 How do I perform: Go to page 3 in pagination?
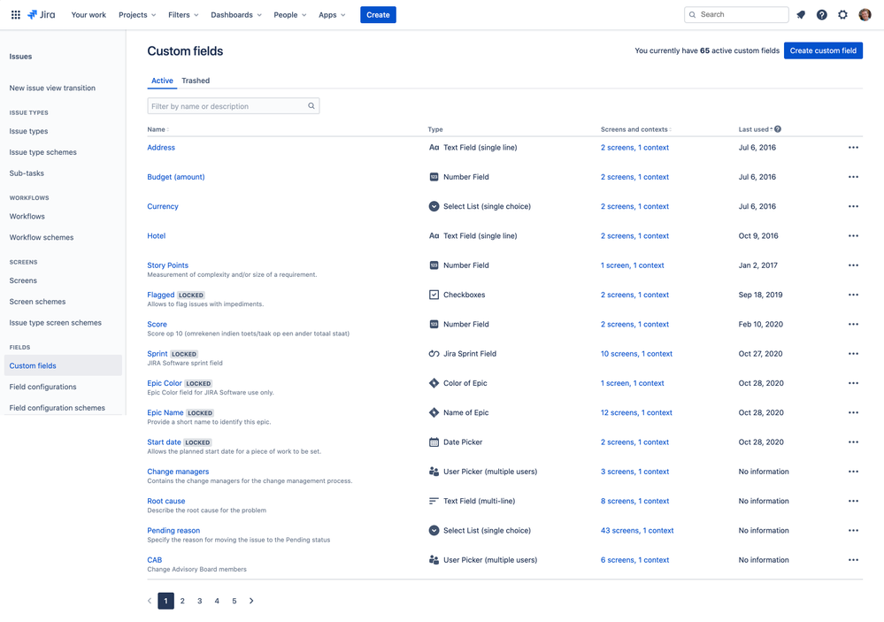[200, 601]
